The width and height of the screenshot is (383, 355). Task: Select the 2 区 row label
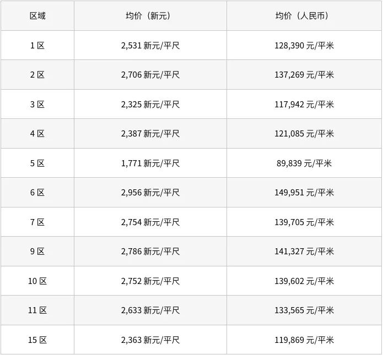click(37, 75)
